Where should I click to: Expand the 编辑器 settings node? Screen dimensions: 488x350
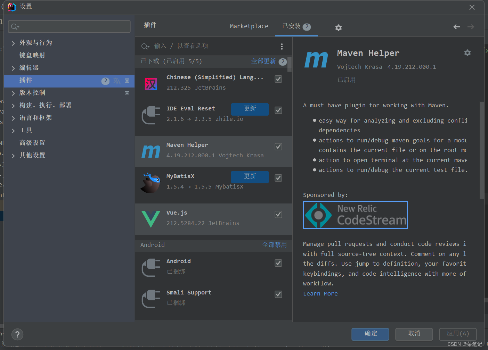(x=13, y=68)
